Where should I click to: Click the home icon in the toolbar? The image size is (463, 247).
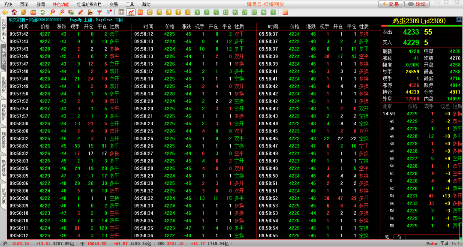(14, 12)
